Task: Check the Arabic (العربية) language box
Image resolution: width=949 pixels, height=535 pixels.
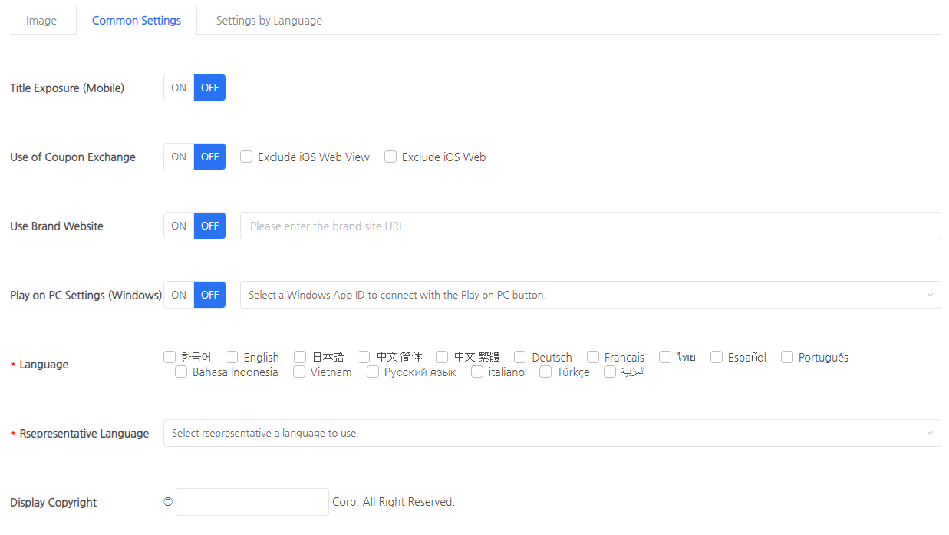Action: (x=610, y=372)
